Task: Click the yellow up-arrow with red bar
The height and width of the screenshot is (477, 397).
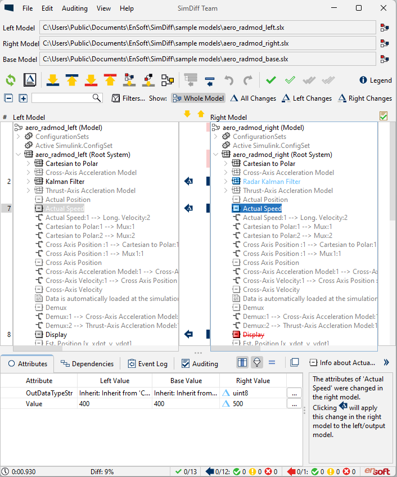Action: pos(110,80)
